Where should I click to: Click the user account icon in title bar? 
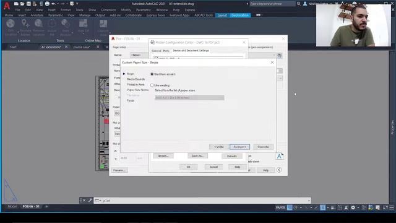click(305, 4)
